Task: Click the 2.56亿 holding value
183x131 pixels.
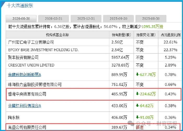Action: point(117,42)
